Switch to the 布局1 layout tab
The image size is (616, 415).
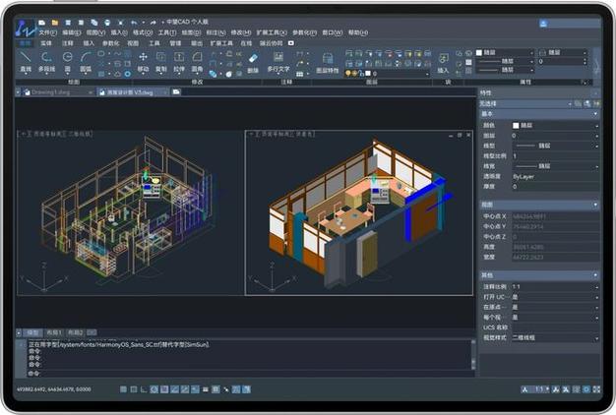tap(54, 332)
